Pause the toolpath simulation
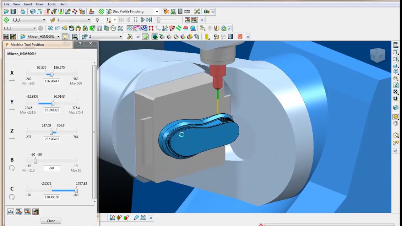 pyautogui.click(x=135, y=20)
